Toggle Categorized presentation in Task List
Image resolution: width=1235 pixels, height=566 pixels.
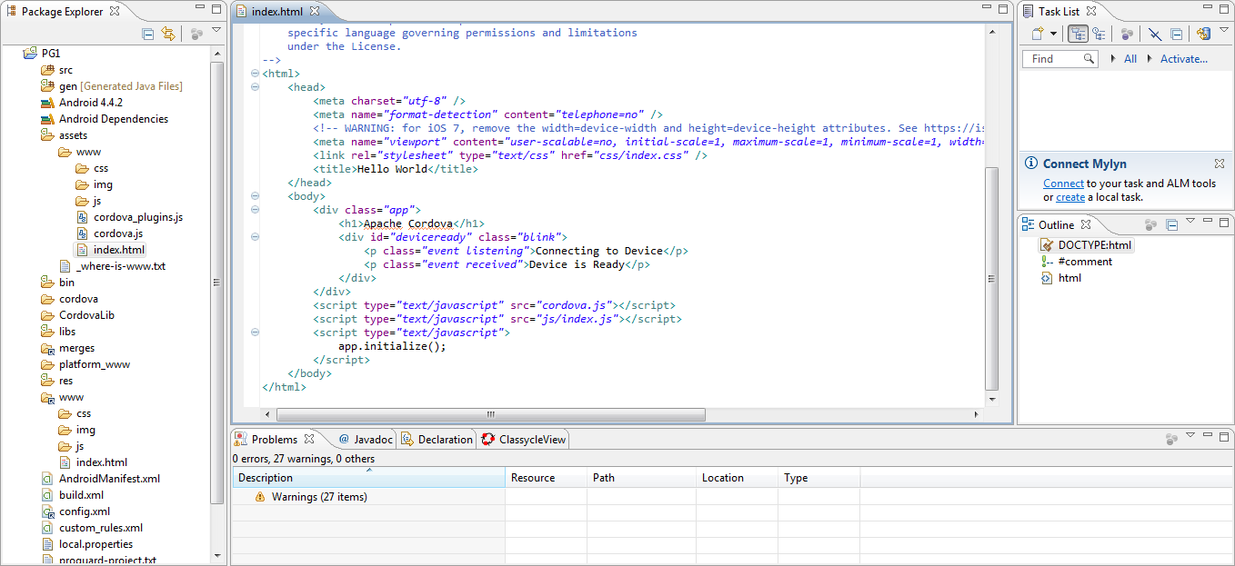[x=1079, y=34]
